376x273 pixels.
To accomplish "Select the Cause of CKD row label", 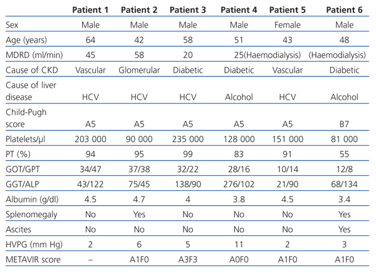I will [x=29, y=74].
